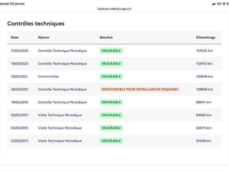Click the FAVORABLE badge for 22/05/2013
Image resolution: width=229 pixels, height=171 pixels.
point(111,141)
